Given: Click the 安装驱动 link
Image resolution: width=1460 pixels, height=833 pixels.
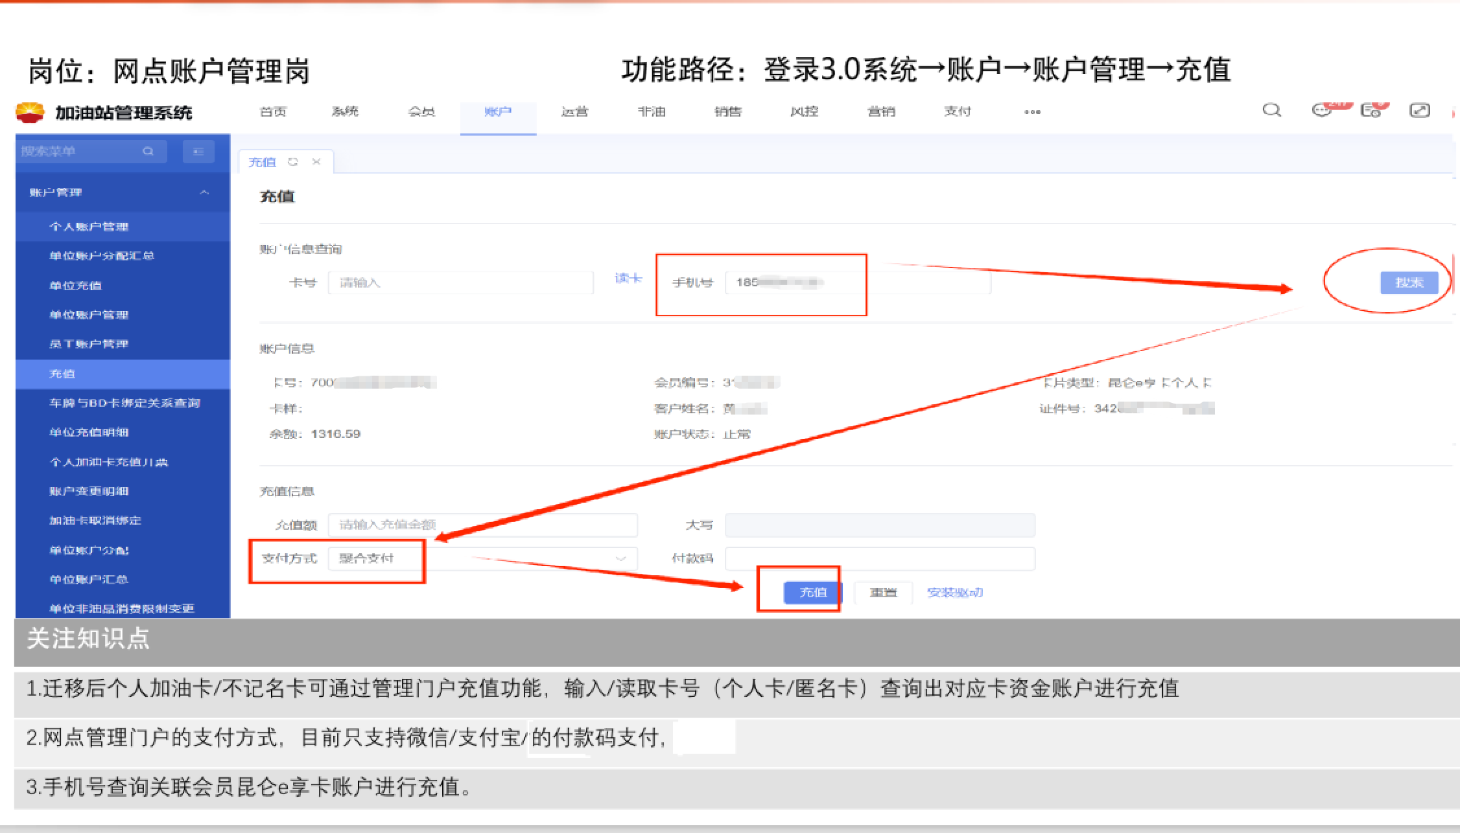Looking at the screenshot, I should pos(954,592).
